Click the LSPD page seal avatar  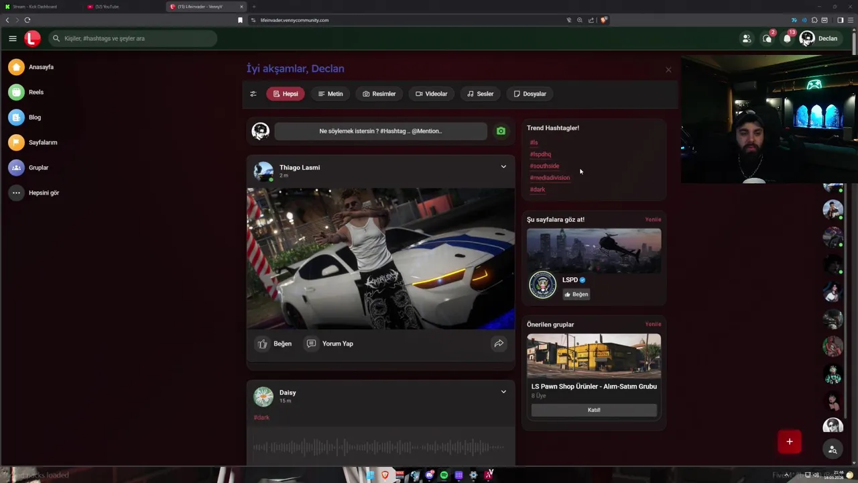[542, 285]
